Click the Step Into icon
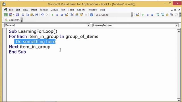Viewport: 182px width, 102px height. pos(158,15)
